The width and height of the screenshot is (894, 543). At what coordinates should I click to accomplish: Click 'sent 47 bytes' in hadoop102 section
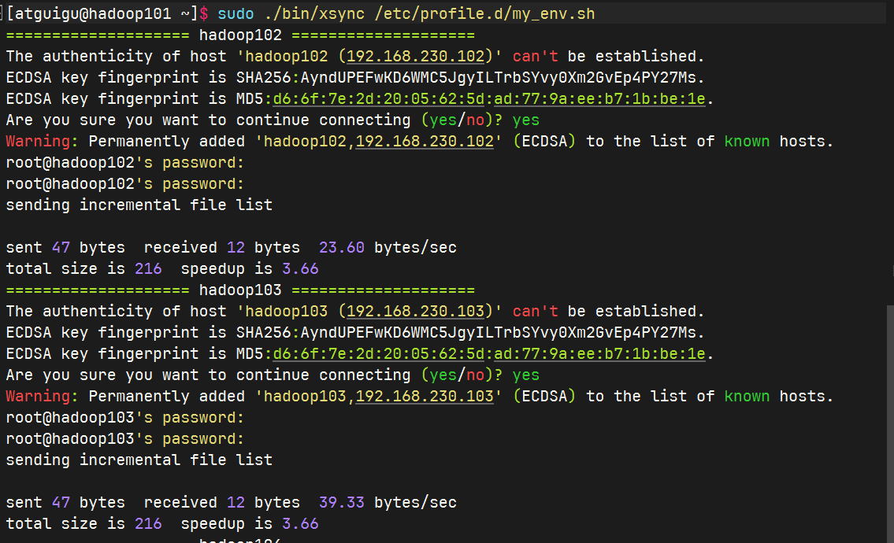[65, 248]
